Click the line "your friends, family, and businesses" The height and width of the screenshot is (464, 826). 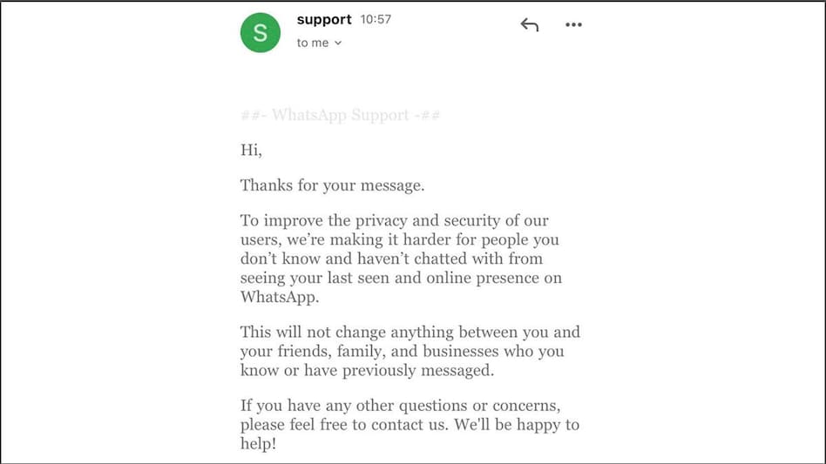click(x=402, y=351)
